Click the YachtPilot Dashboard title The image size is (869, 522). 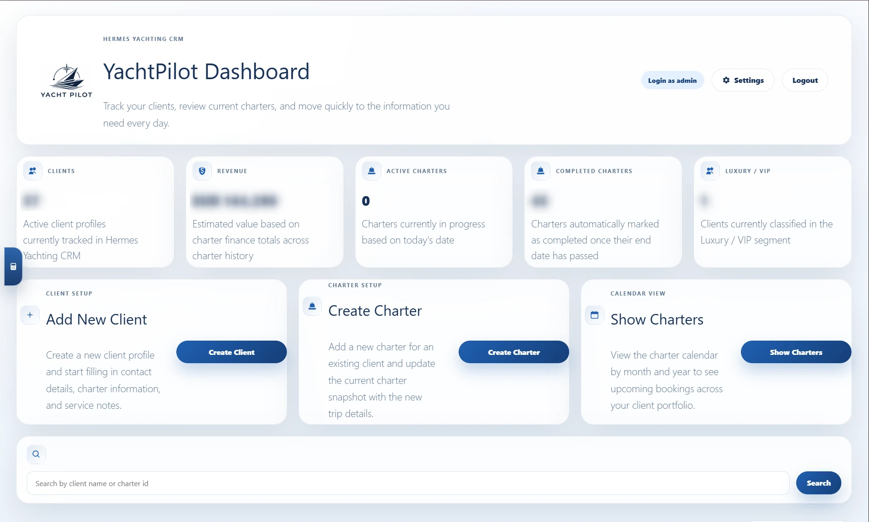[206, 72]
